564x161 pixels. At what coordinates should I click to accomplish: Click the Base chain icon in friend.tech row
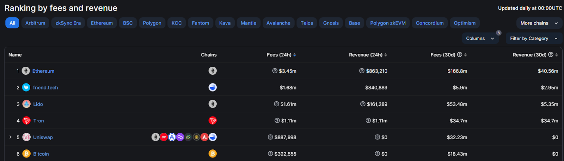213,87
